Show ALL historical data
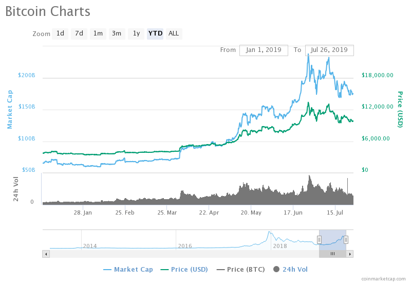 click(174, 33)
